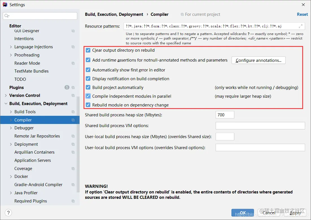This screenshot has width=311, height=220.
Task: Toggle Compile independent modules in parallel
Action: (88, 96)
